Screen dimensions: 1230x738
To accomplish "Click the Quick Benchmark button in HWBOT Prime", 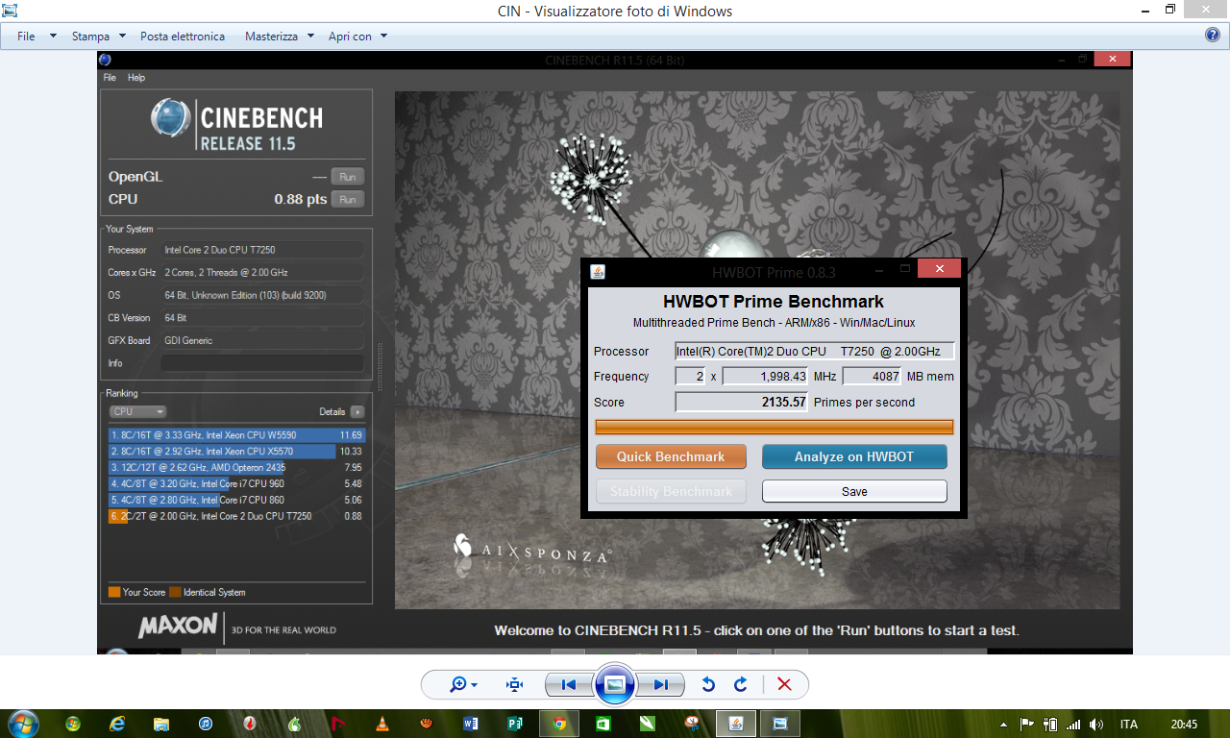I will tap(671, 456).
